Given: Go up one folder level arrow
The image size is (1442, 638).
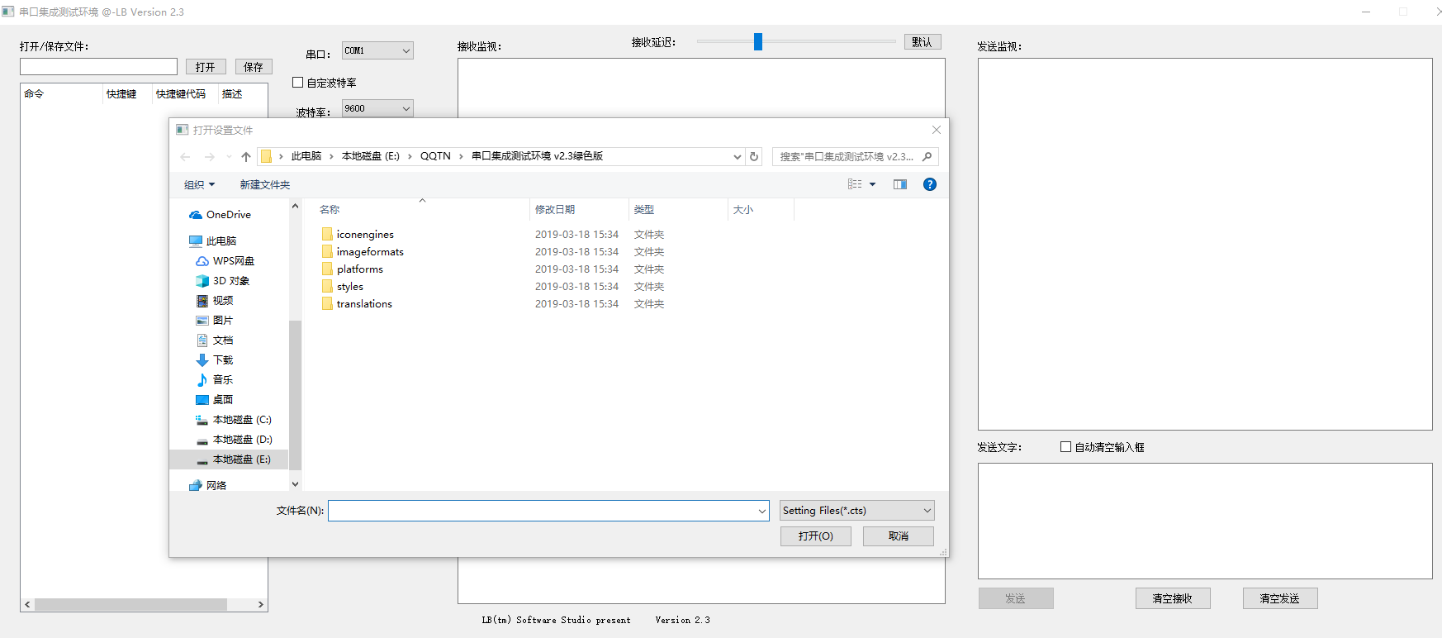Looking at the screenshot, I should click(x=246, y=156).
